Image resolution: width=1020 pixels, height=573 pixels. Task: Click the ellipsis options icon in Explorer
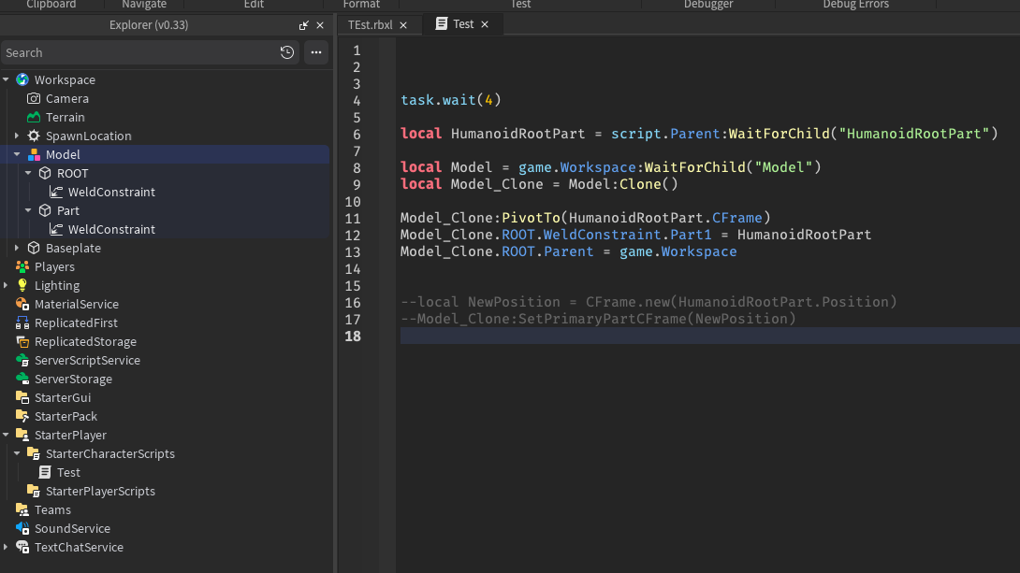316,52
